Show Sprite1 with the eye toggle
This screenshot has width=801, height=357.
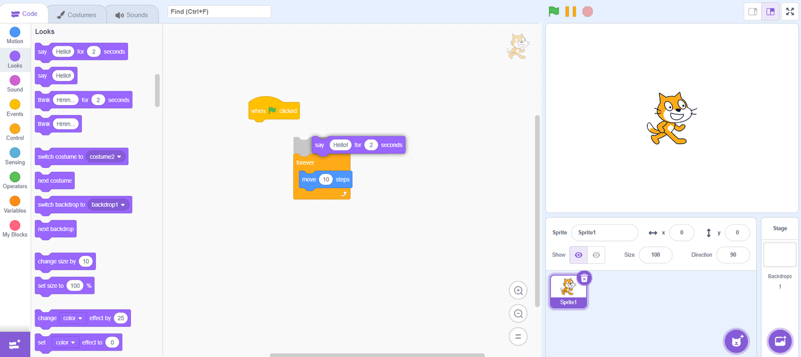pos(578,255)
